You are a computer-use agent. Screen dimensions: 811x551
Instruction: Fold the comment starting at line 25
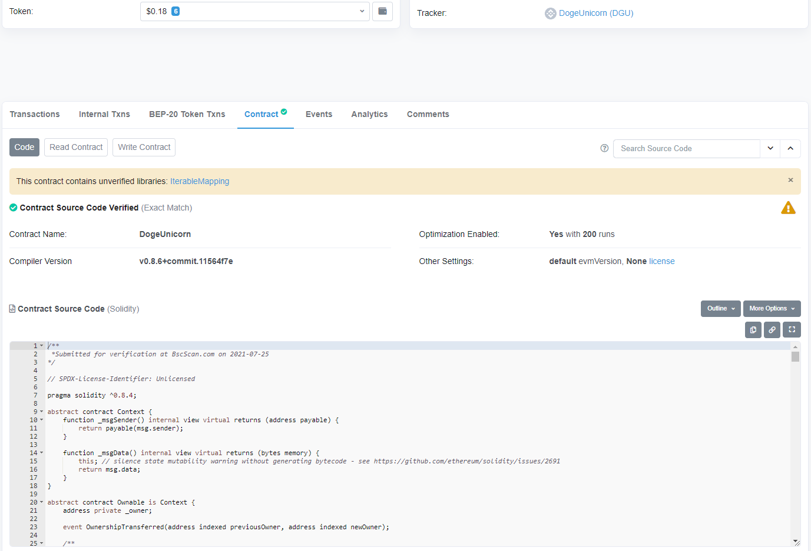(41, 543)
